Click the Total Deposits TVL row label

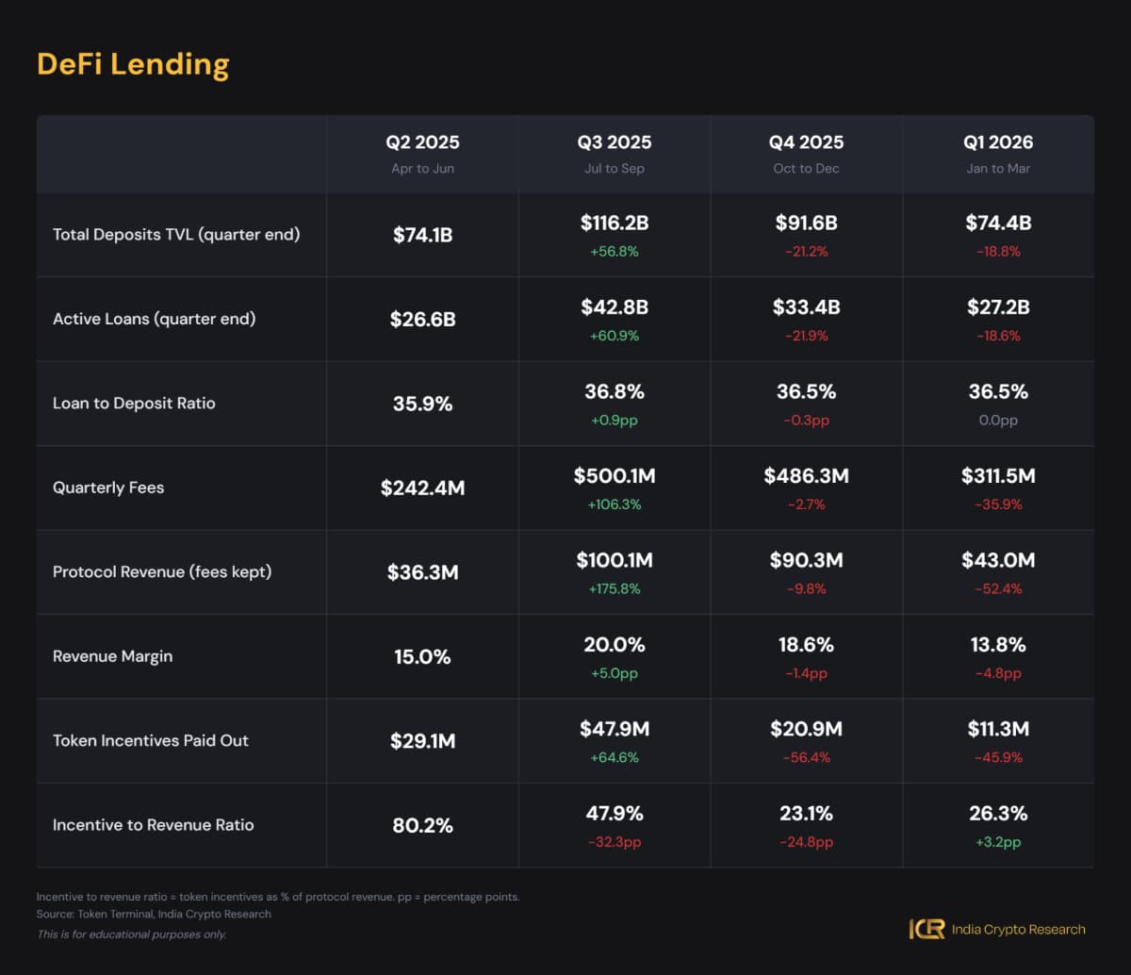pyautogui.click(x=176, y=234)
